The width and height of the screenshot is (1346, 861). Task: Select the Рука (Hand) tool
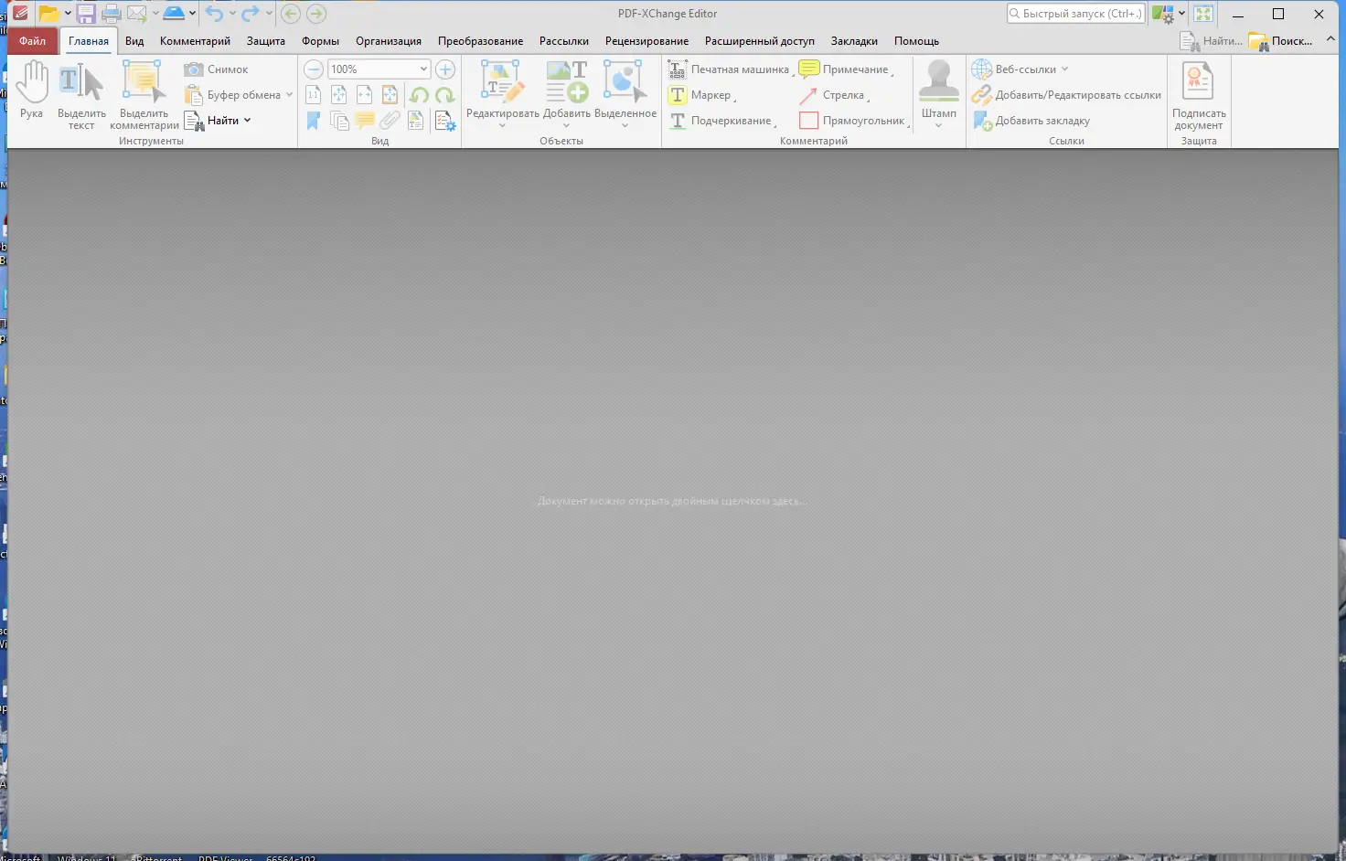click(32, 90)
